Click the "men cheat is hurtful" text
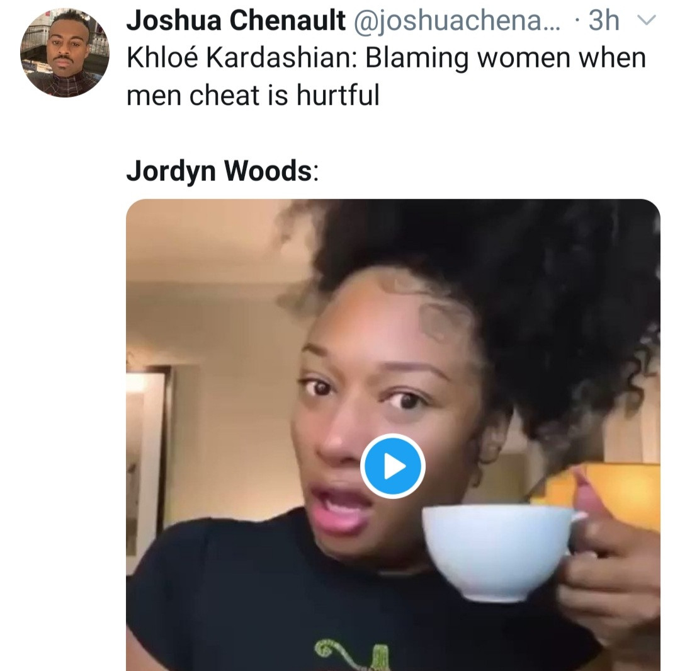This screenshot has height=671, width=680. tap(253, 95)
